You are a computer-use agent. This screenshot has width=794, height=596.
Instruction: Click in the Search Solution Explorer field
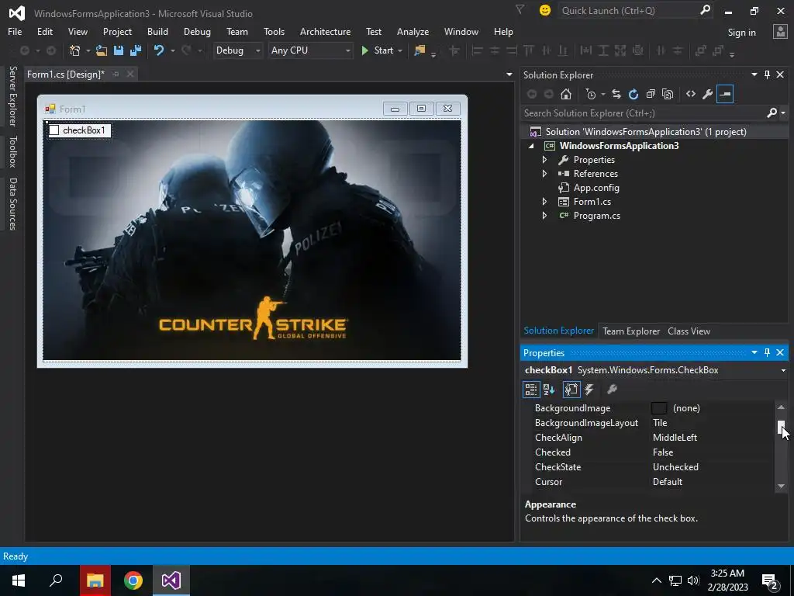coord(642,113)
